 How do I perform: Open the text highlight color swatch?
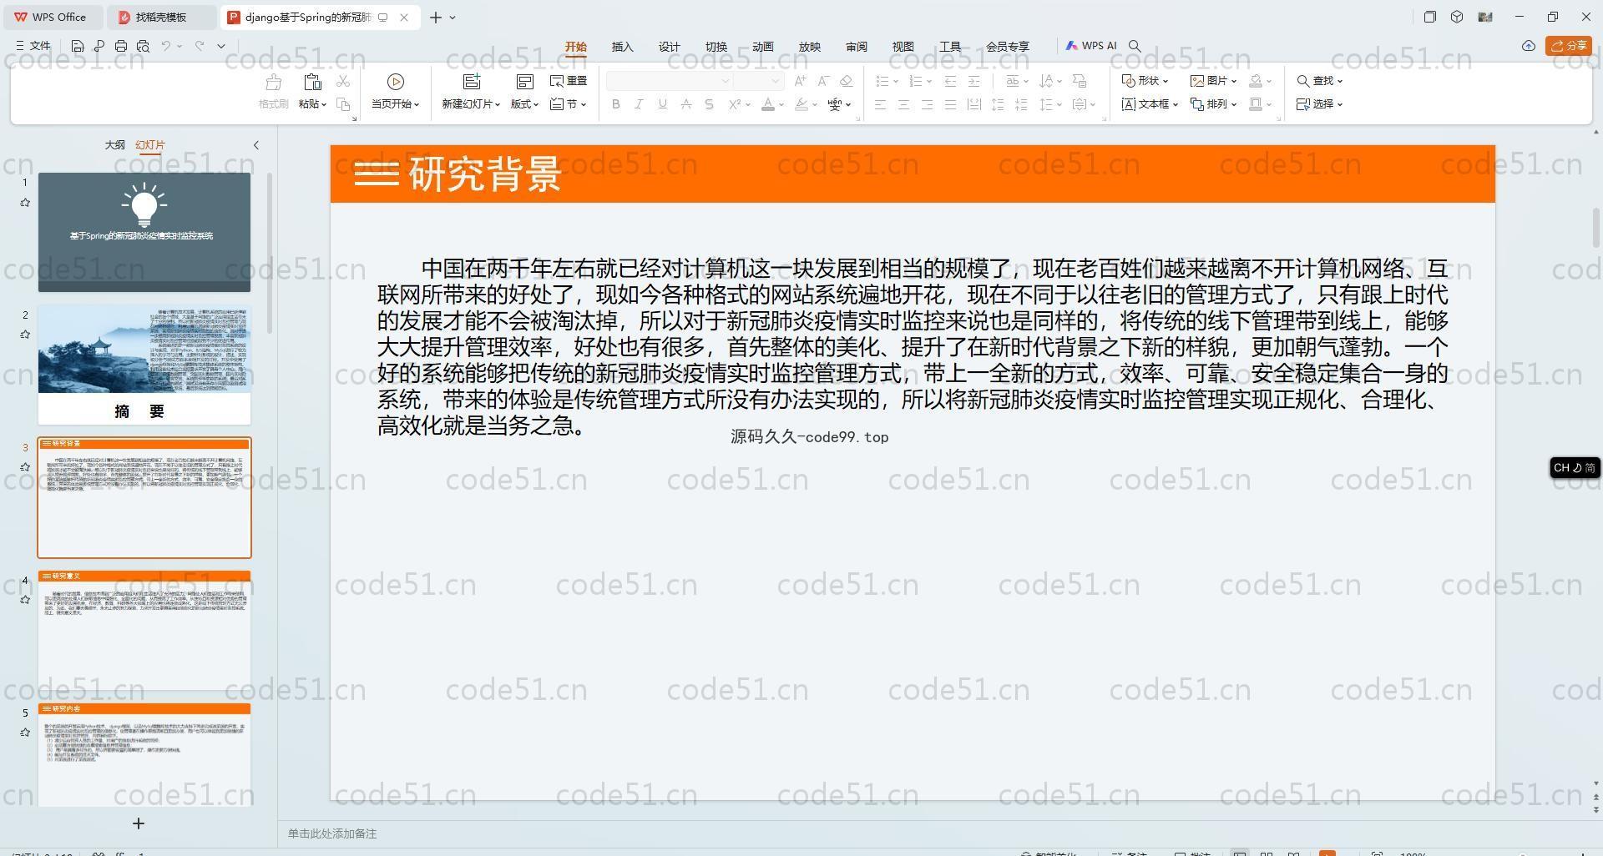(801, 104)
